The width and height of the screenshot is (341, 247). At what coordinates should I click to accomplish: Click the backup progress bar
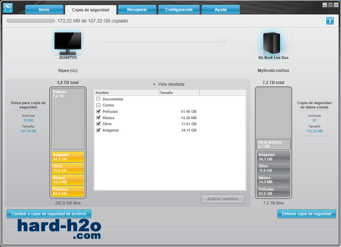(x=31, y=21)
